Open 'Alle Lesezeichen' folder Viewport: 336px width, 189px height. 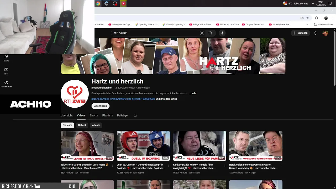(324, 24)
